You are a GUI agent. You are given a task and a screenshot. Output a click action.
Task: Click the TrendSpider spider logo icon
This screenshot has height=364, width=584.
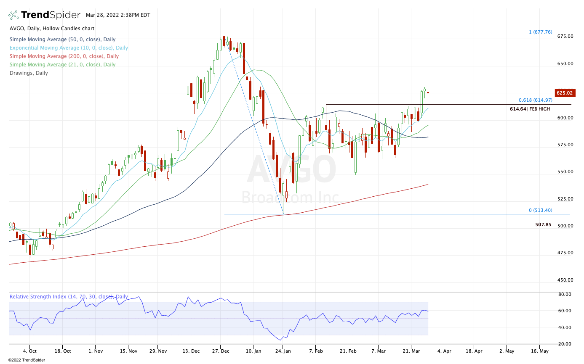click(x=13, y=15)
